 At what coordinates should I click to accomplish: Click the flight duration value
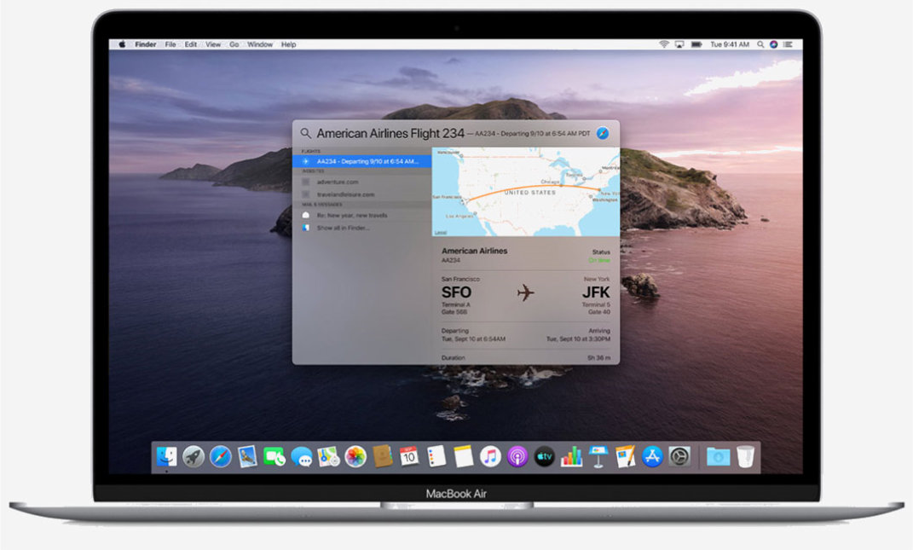pyautogui.click(x=598, y=358)
